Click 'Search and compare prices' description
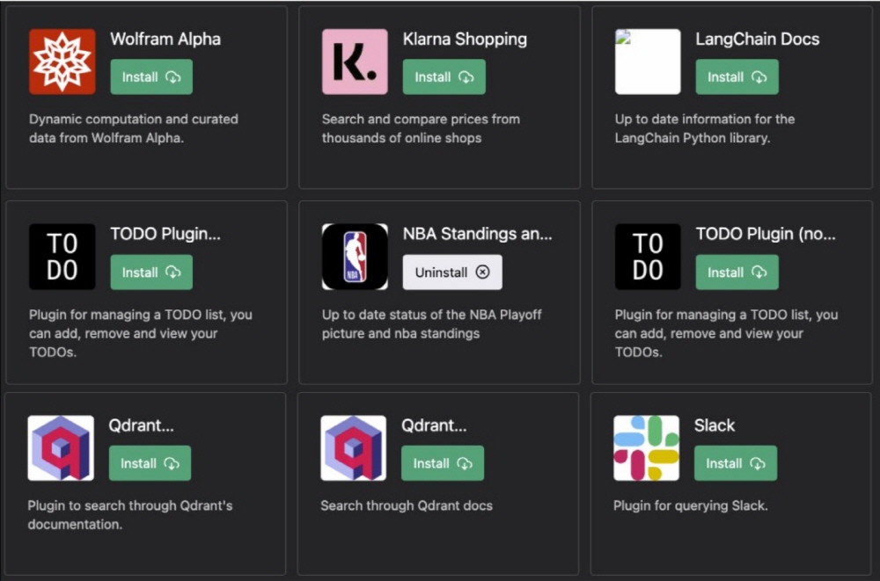Image resolution: width=880 pixels, height=581 pixels. 421,128
